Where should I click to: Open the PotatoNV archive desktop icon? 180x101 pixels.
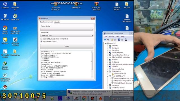pos(76,6)
